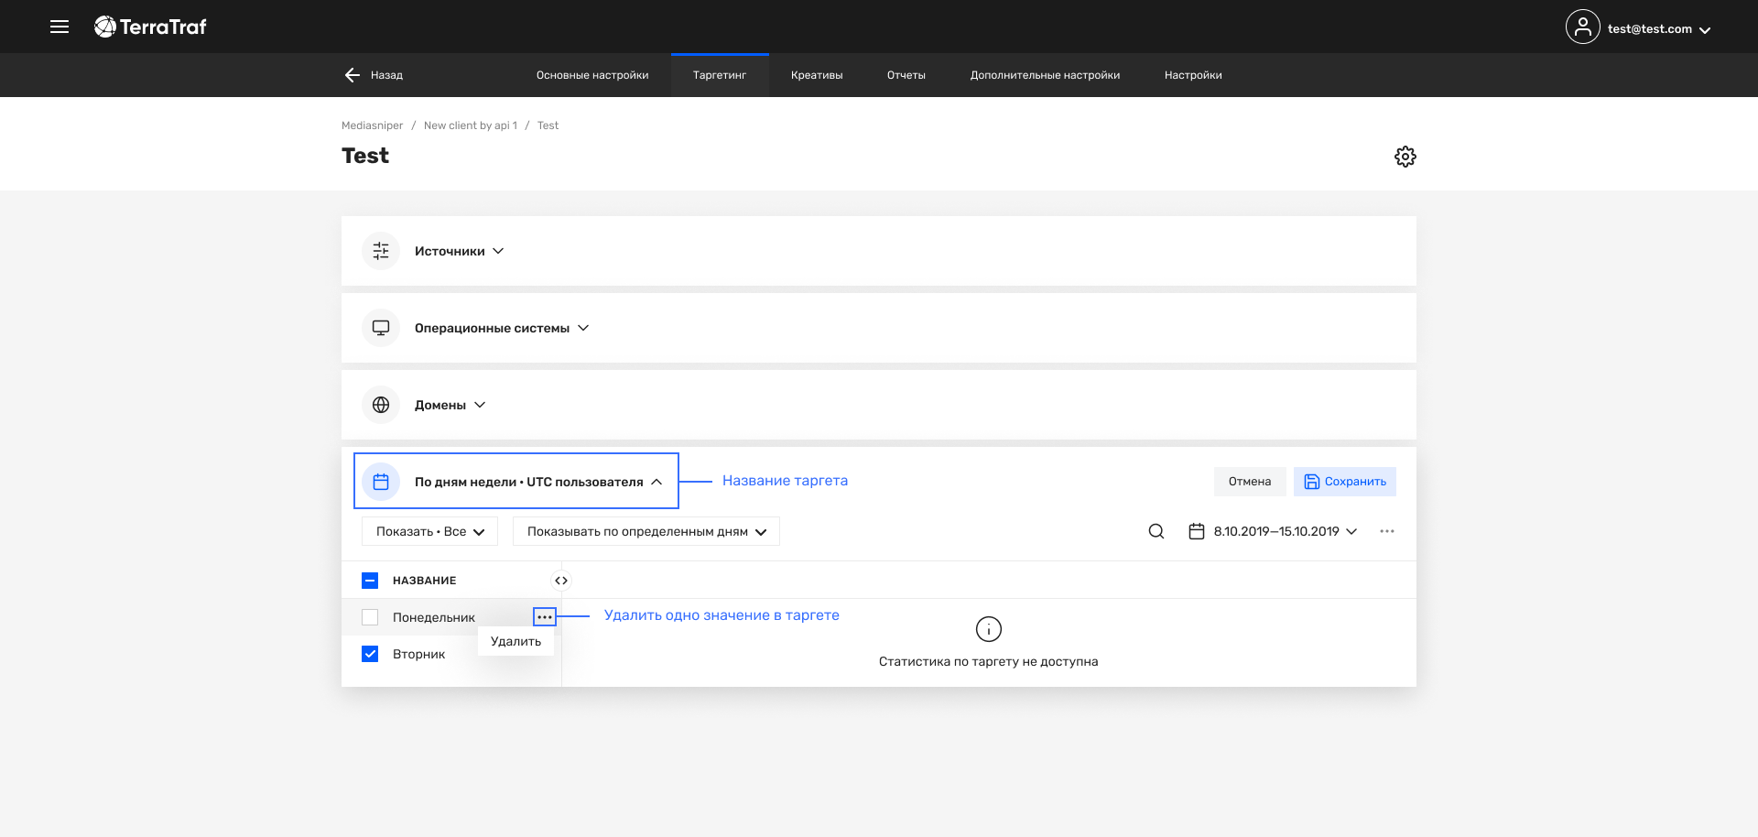Screen dimensions: 1758x837
Task: Click the НАЗВАНИЕ column header
Action: pyautogui.click(x=424, y=581)
